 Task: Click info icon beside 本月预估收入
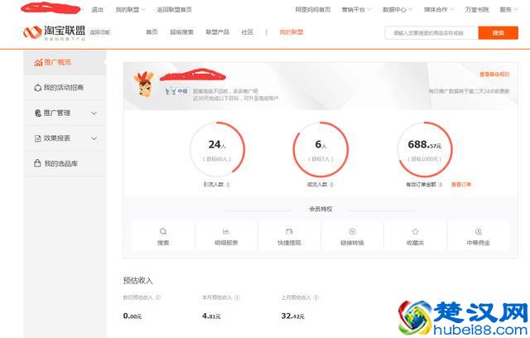[237, 297]
